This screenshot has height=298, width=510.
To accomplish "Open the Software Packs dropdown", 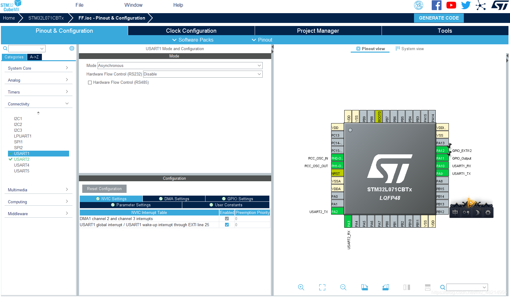I will coord(193,40).
